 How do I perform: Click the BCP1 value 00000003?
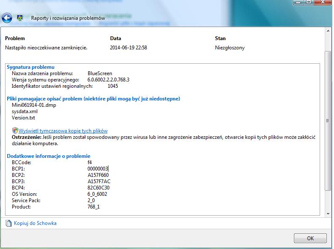point(98,169)
